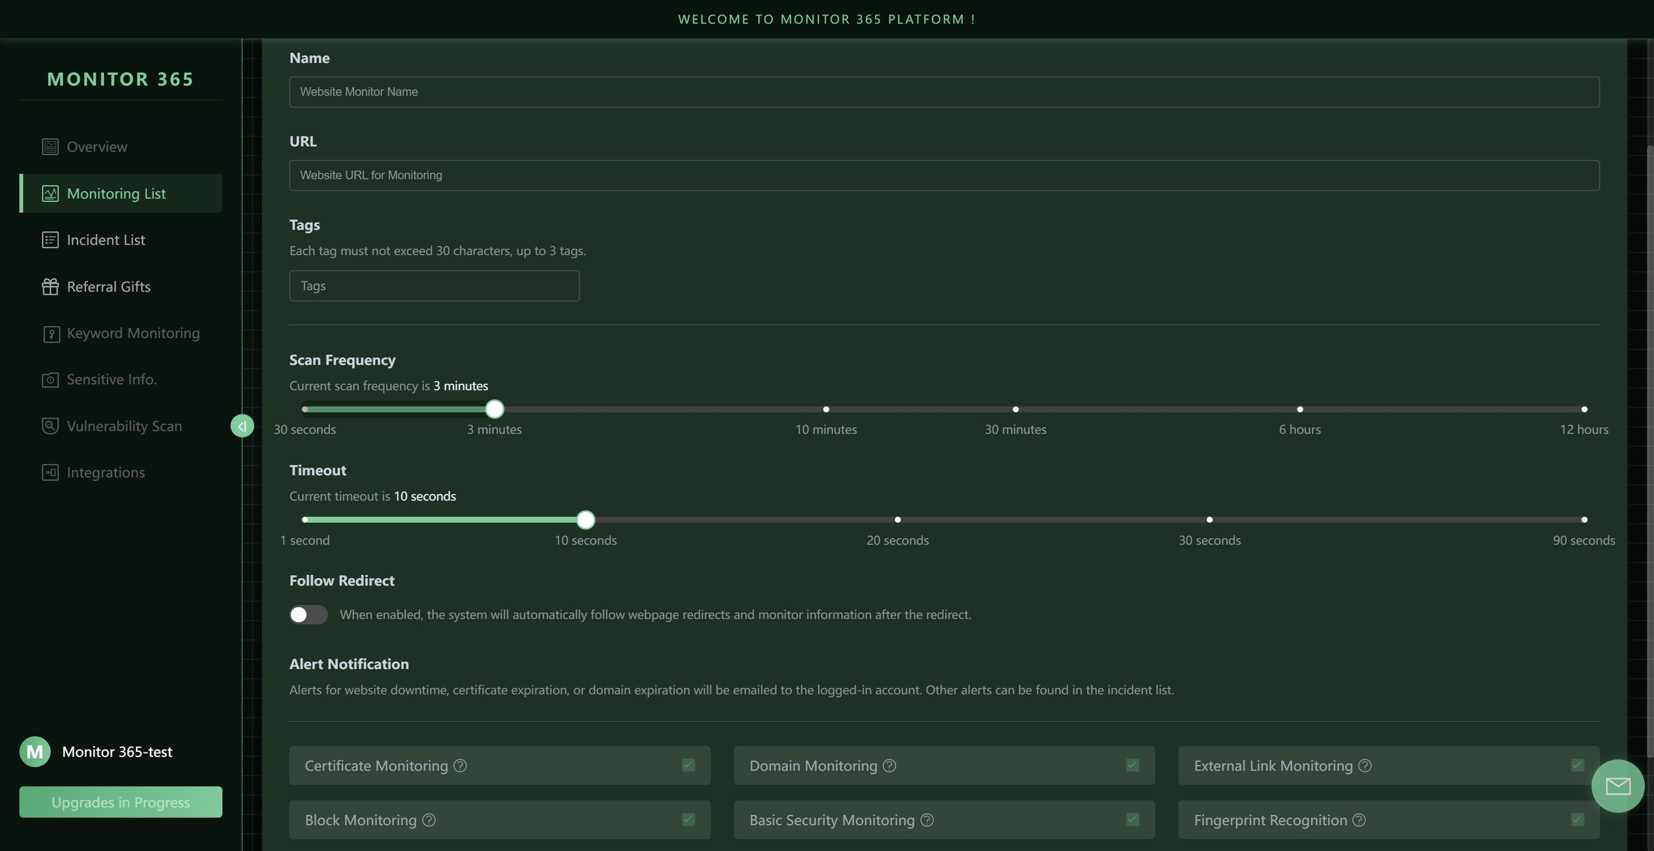Focus the Tags input field
The height and width of the screenshot is (851, 1654).
pyautogui.click(x=435, y=286)
